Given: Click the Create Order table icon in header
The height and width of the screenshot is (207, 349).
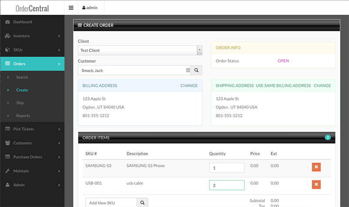Looking at the screenshot, I should coord(80,25).
